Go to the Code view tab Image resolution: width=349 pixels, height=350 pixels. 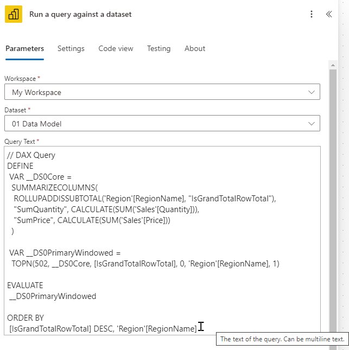coord(116,48)
